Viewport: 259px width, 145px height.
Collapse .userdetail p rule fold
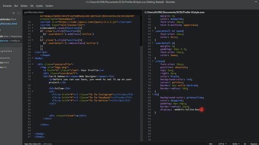click(153, 43)
